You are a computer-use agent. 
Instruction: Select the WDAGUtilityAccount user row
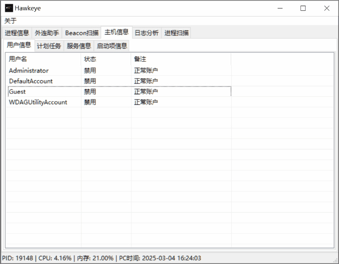119,102
